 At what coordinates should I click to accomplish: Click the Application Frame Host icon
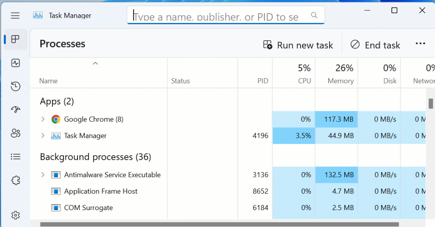click(56, 191)
